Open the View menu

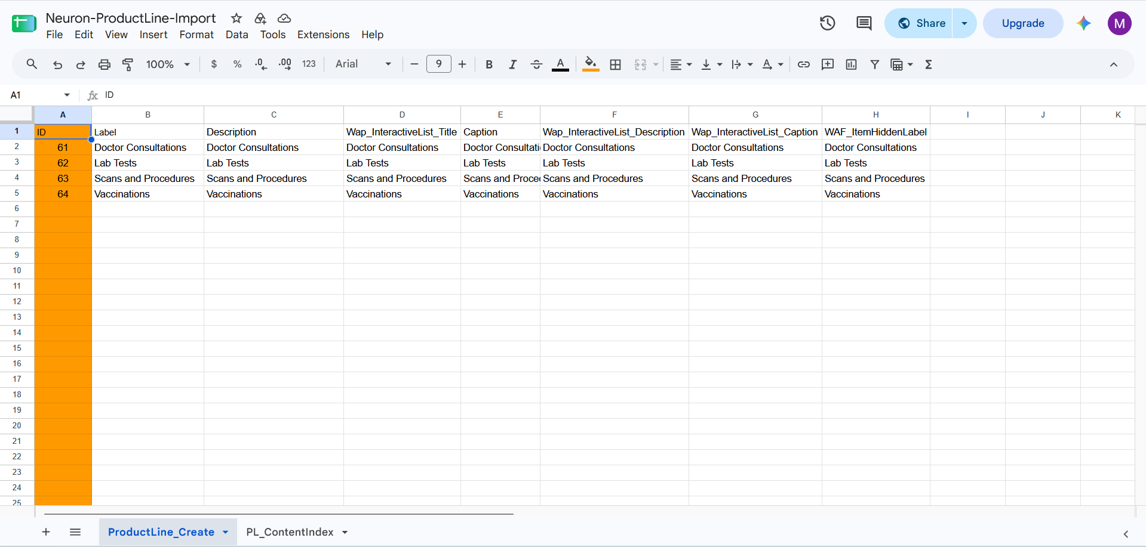click(x=116, y=35)
